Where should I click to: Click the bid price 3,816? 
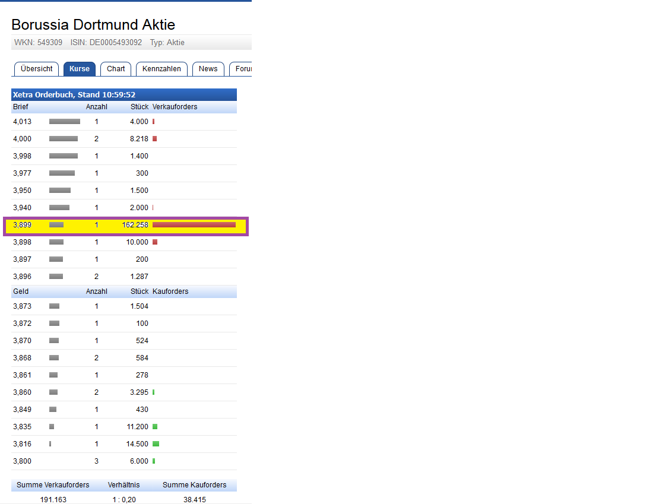point(23,444)
